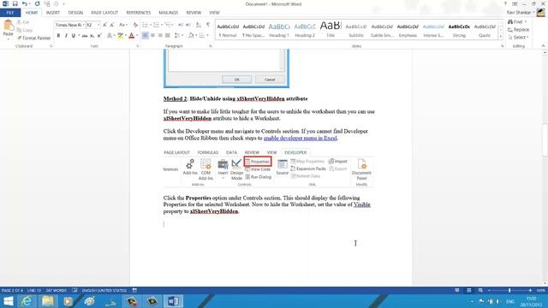Expand the bullets list dropdown
548x308 pixels.
[x=151, y=25]
